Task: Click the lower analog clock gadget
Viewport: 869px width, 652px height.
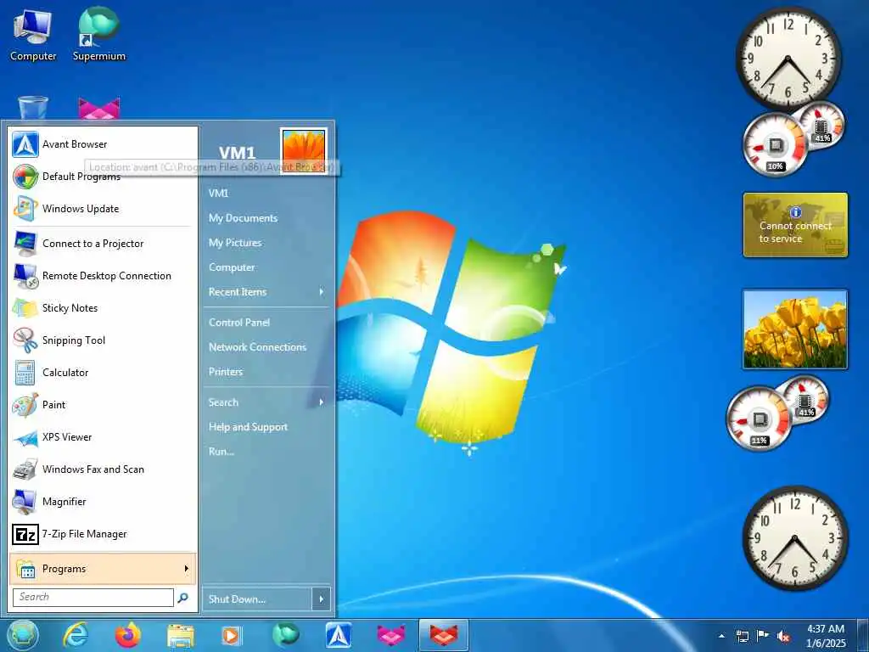Action: point(794,538)
